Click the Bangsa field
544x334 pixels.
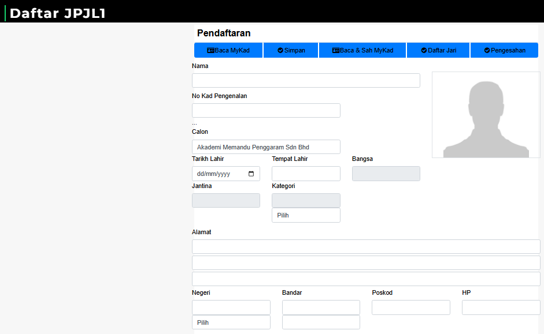(386, 174)
